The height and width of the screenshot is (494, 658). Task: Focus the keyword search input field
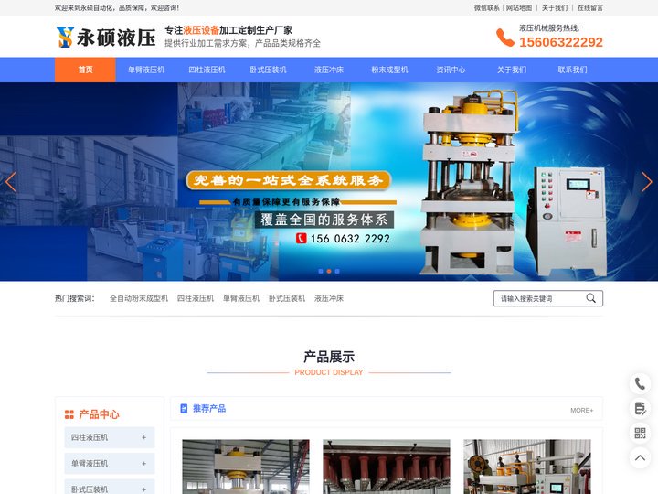pos(539,298)
